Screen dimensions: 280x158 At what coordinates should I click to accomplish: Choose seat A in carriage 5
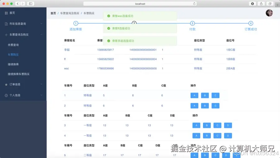point(194,155)
